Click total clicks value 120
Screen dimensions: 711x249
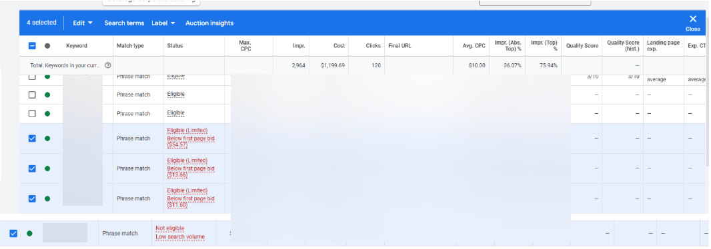[x=376, y=65]
